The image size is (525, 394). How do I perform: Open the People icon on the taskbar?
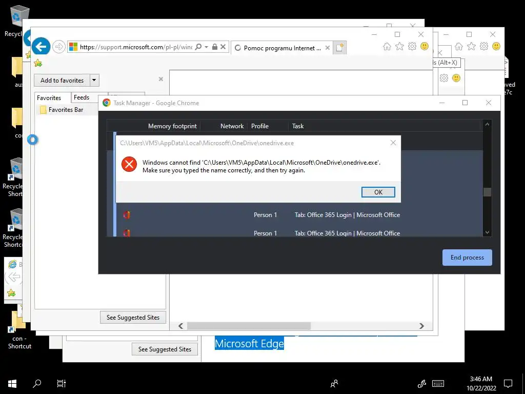[x=334, y=383]
